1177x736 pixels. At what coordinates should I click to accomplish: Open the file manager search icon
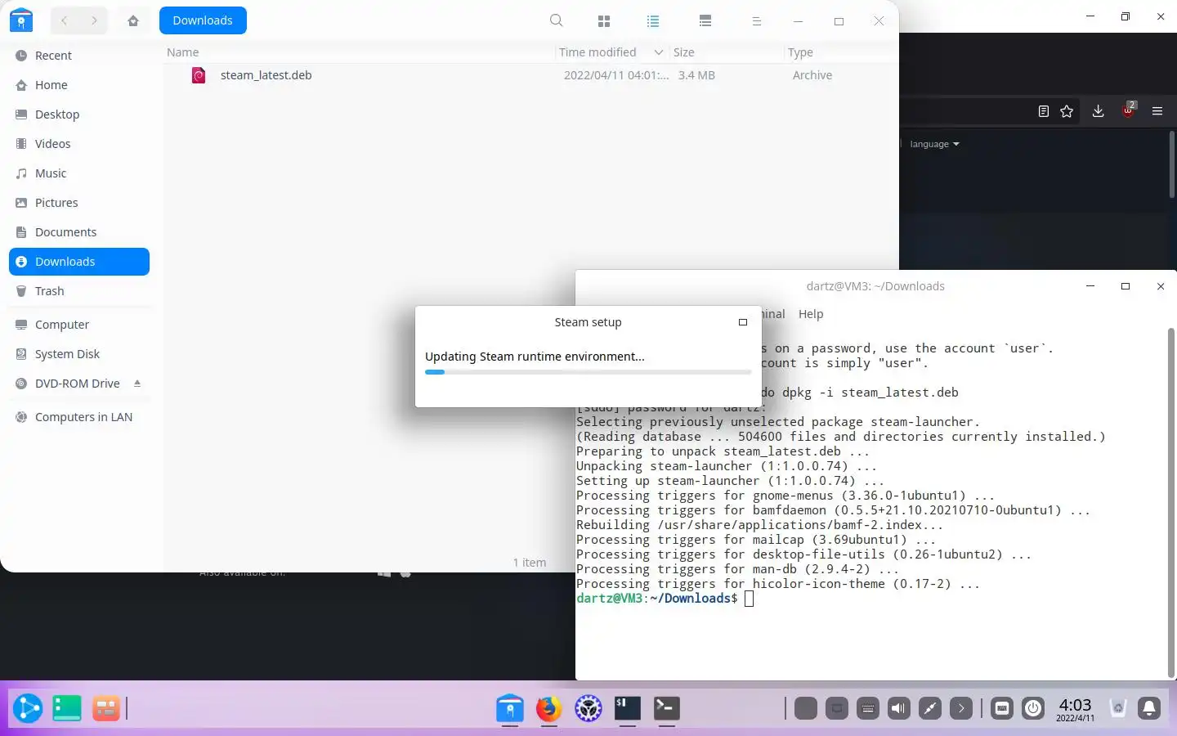coord(557,20)
